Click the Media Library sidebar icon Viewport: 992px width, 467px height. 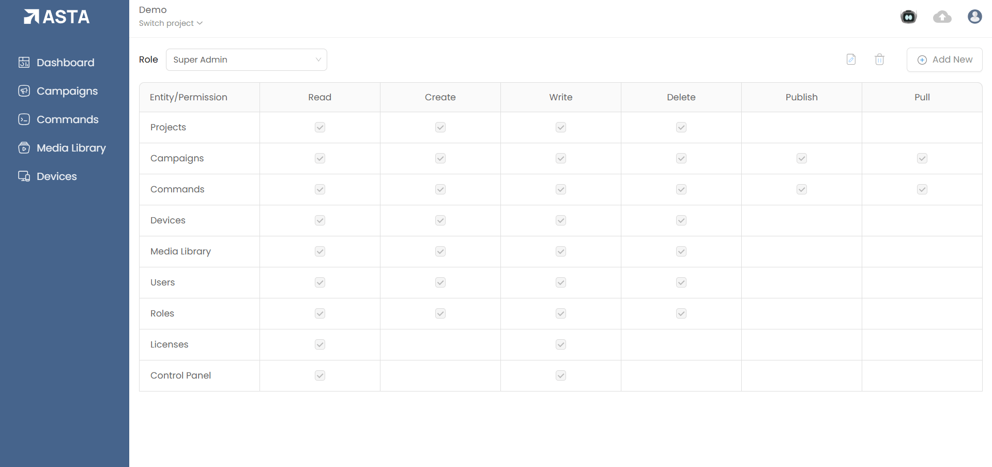coord(24,148)
